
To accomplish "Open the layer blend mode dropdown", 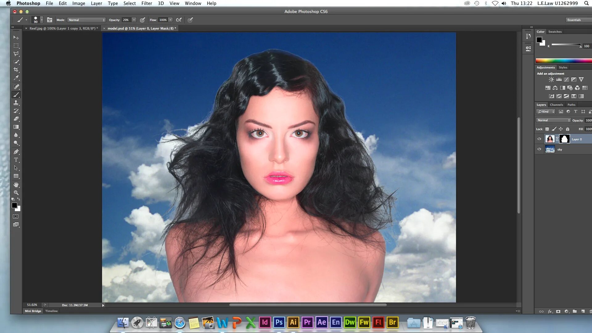I will pos(553,120).
